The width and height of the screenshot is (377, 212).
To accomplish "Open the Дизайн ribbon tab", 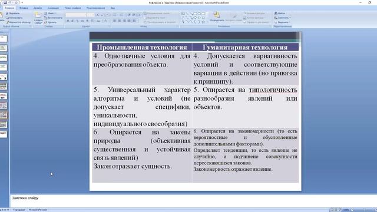I will coord(38,8).
